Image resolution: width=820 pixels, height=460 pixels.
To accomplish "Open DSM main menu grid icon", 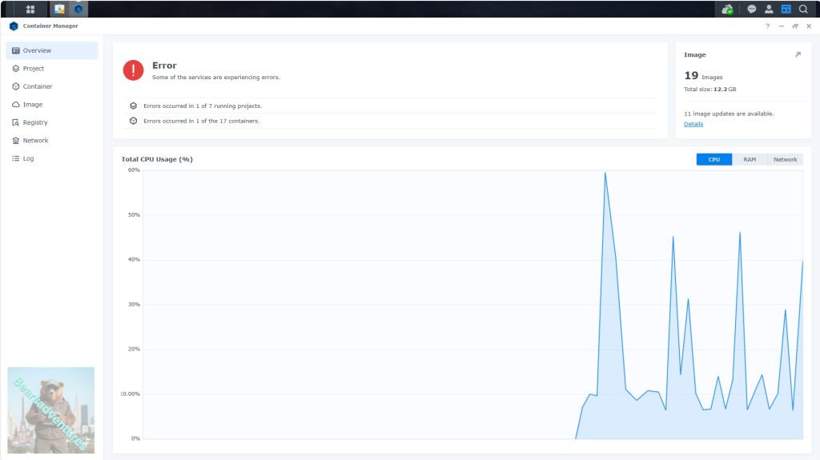I will coord(30,10).
